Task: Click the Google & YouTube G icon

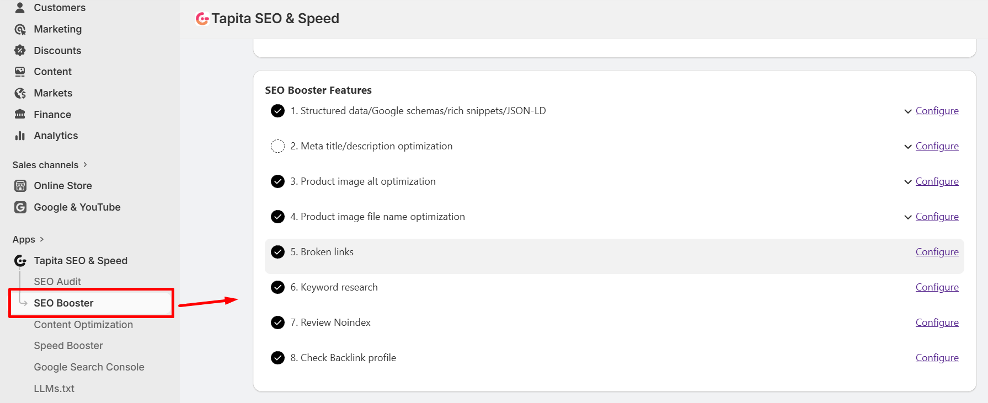Action: point(20,207)
